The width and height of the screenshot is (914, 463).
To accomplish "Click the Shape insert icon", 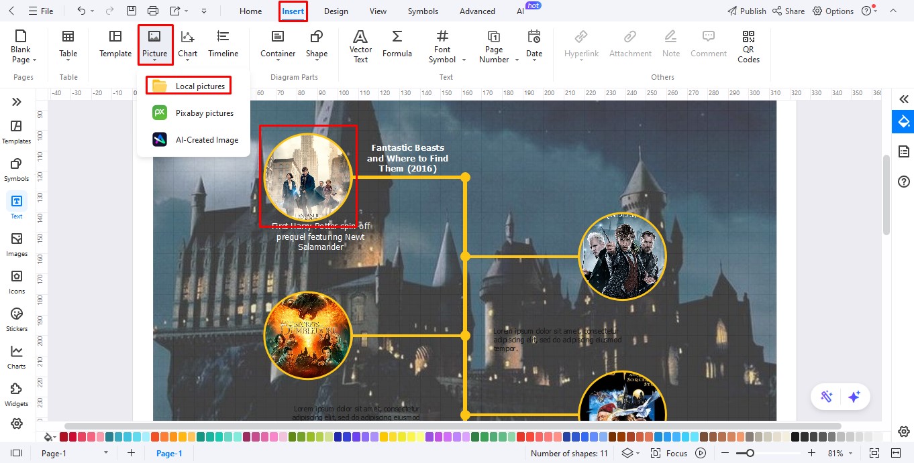I will tap(317, 37).
